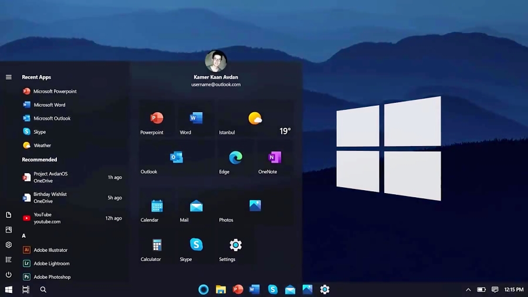Image resolution: width=528 pixels, height=297 pixels.
Task: Click the user profile picture
Action: pos(215,61)
